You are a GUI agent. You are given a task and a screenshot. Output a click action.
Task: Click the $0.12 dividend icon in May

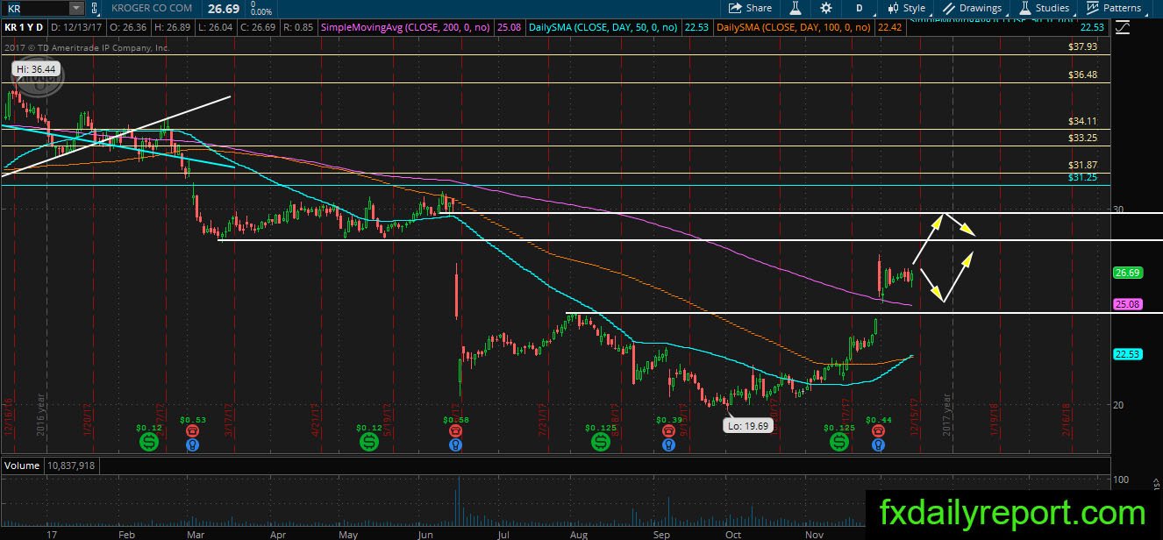tap(368, 443)
